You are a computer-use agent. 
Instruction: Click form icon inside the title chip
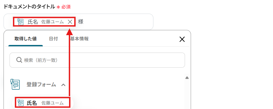(20, 22)
